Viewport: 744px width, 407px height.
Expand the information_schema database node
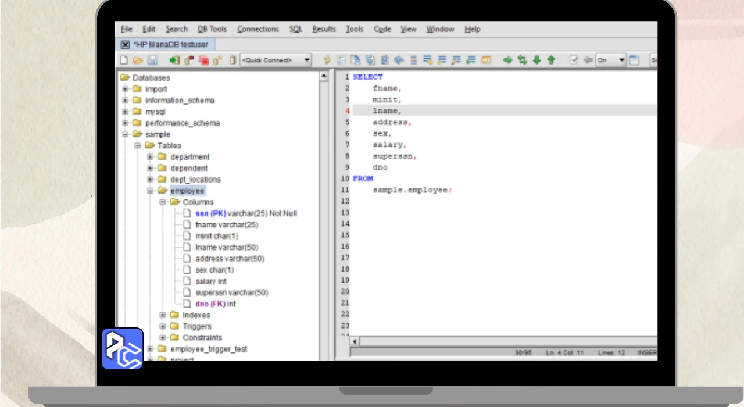coord(125,101)
